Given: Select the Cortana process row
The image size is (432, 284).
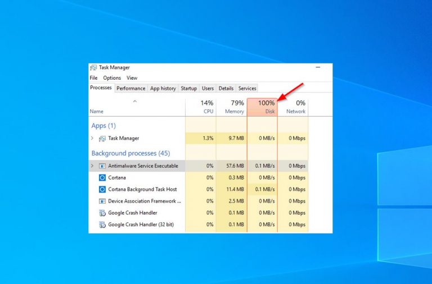Looking at the screenshot, I should (198, 177).
